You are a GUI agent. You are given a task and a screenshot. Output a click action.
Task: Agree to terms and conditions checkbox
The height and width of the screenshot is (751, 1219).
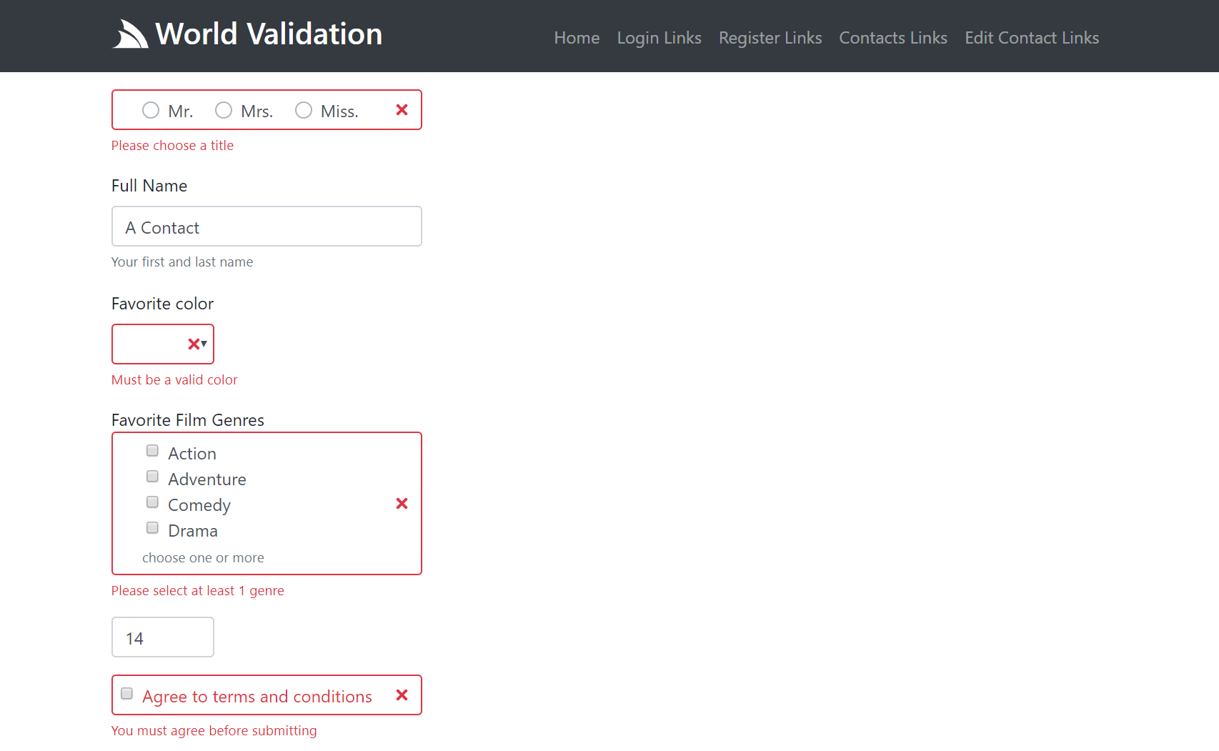(x=126, y=693)
